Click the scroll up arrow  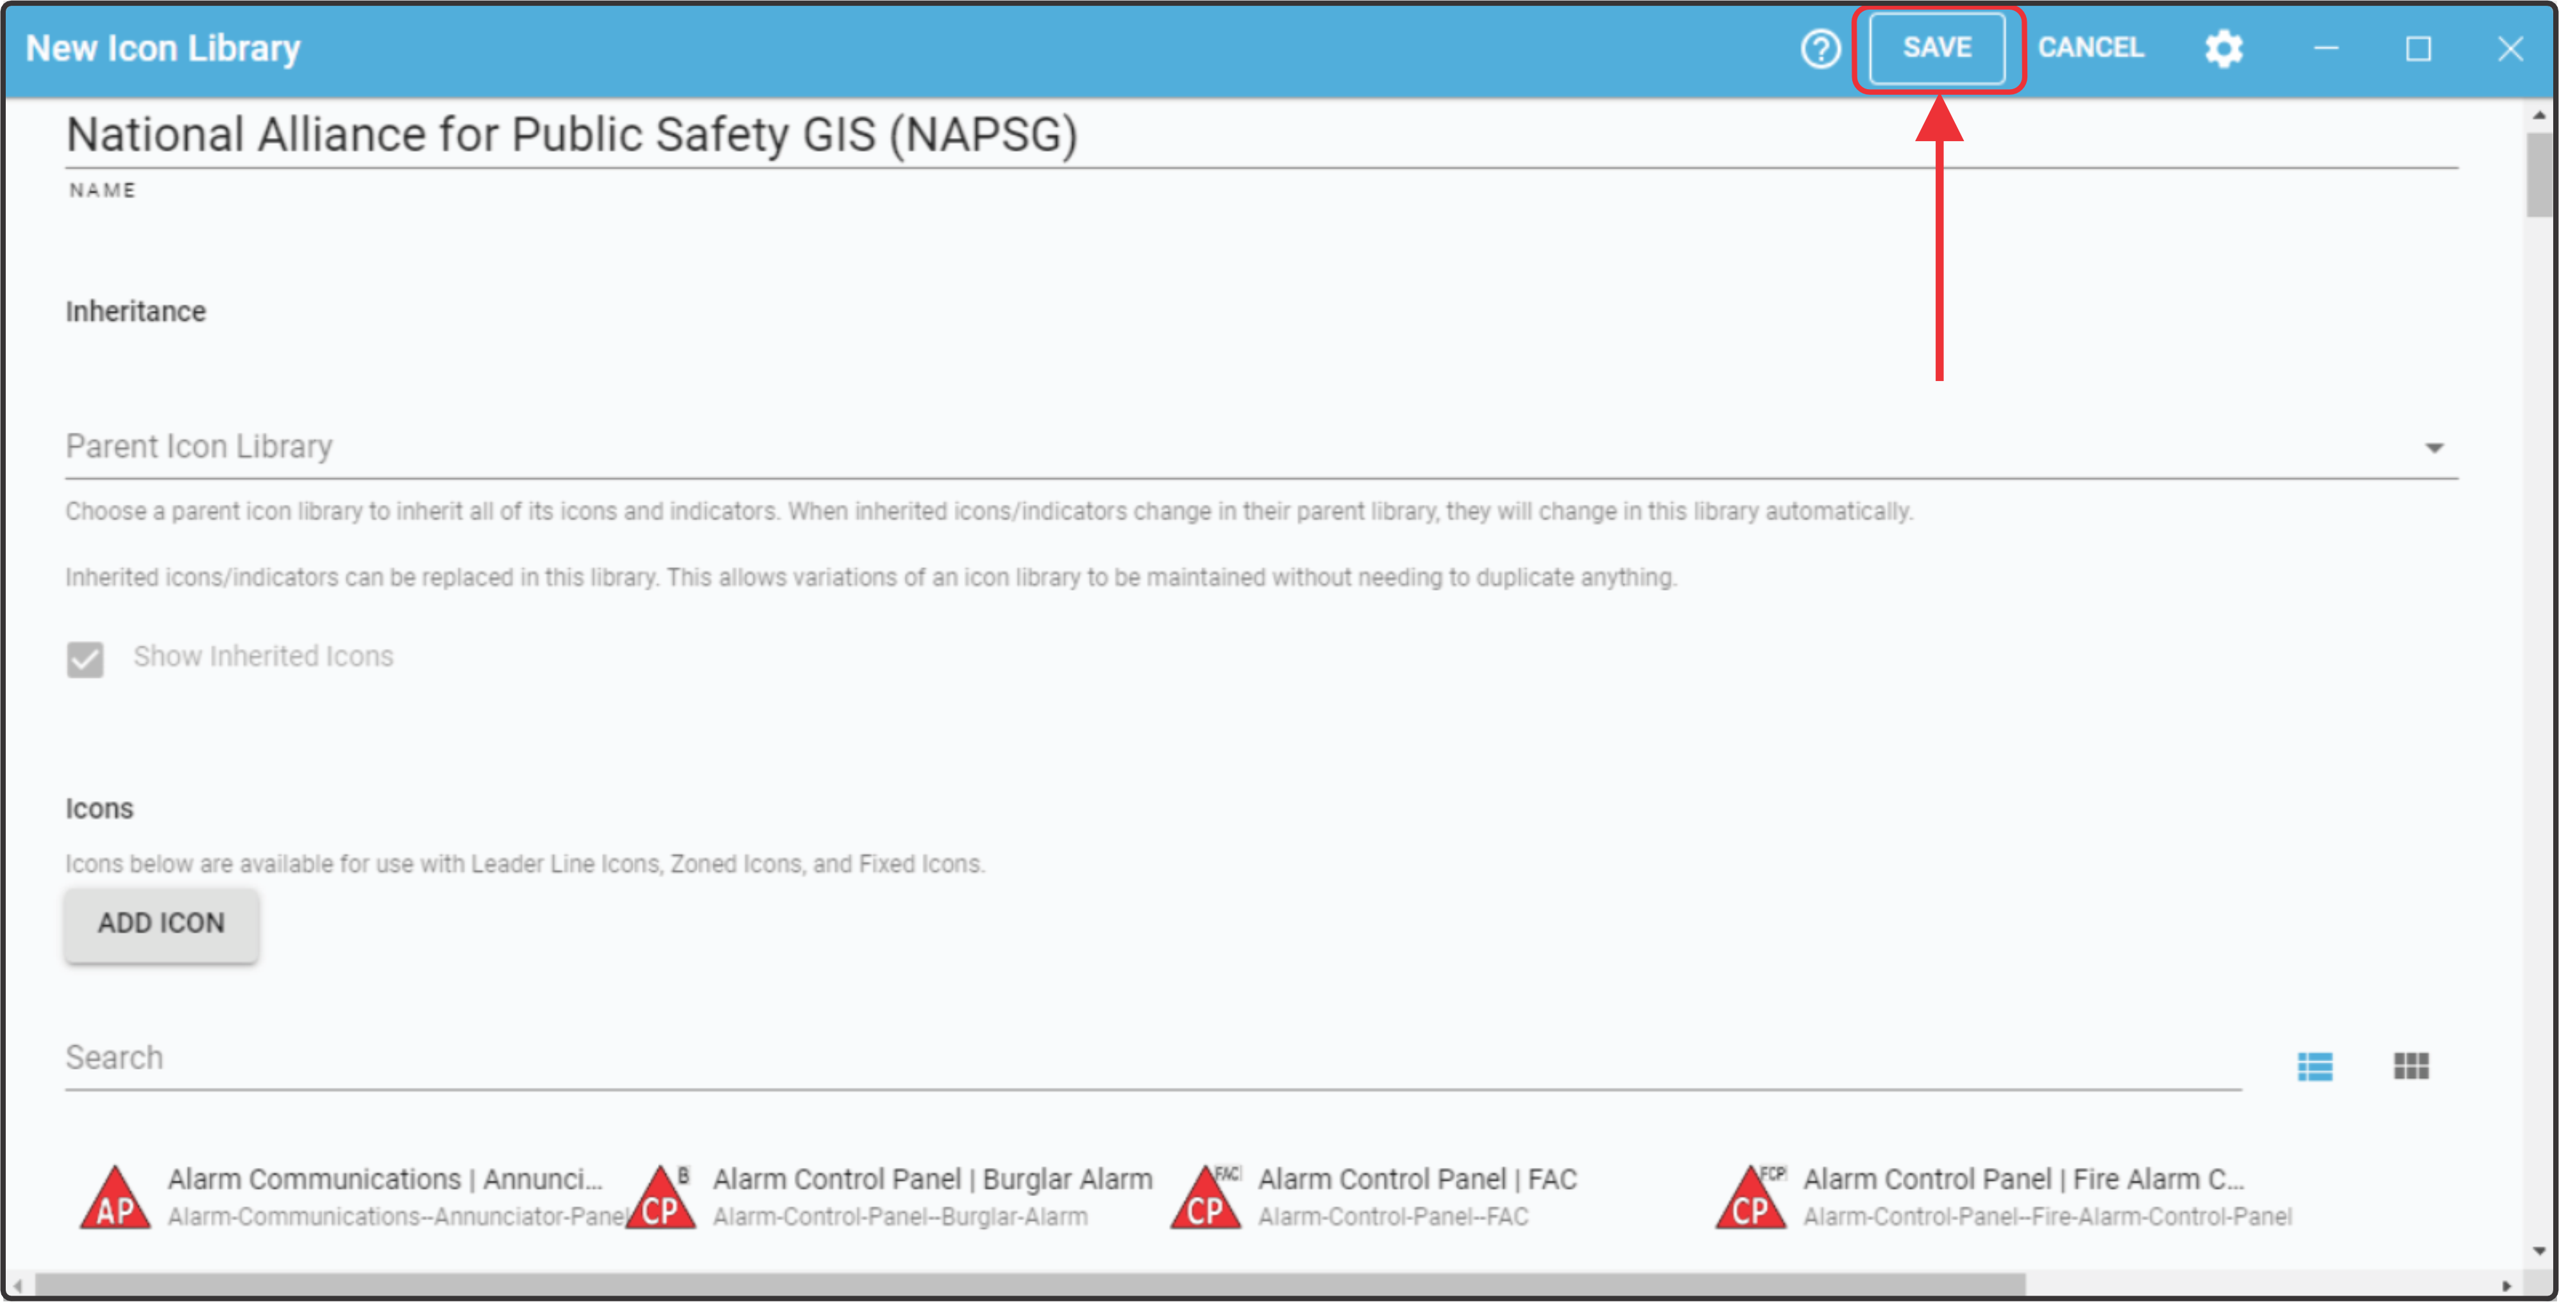2539,115
